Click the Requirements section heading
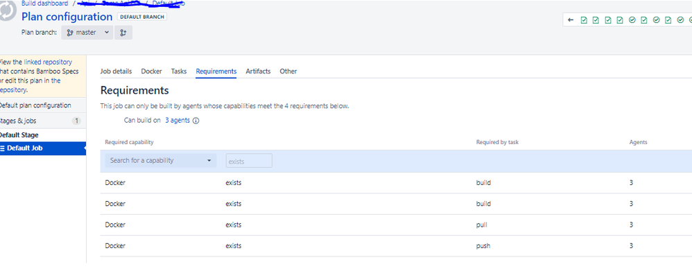This screenshot has width=692, height=271. [135, 91]
